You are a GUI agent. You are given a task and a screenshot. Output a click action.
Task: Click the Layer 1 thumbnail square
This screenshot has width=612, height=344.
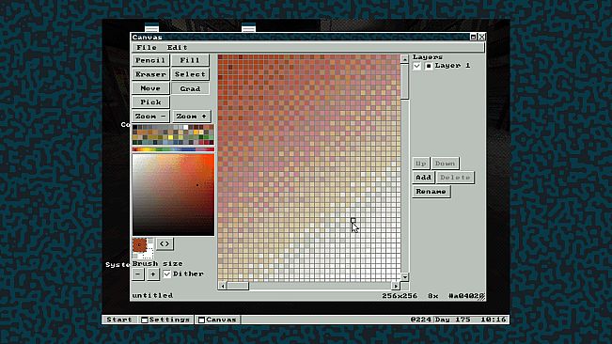(429, 66)
